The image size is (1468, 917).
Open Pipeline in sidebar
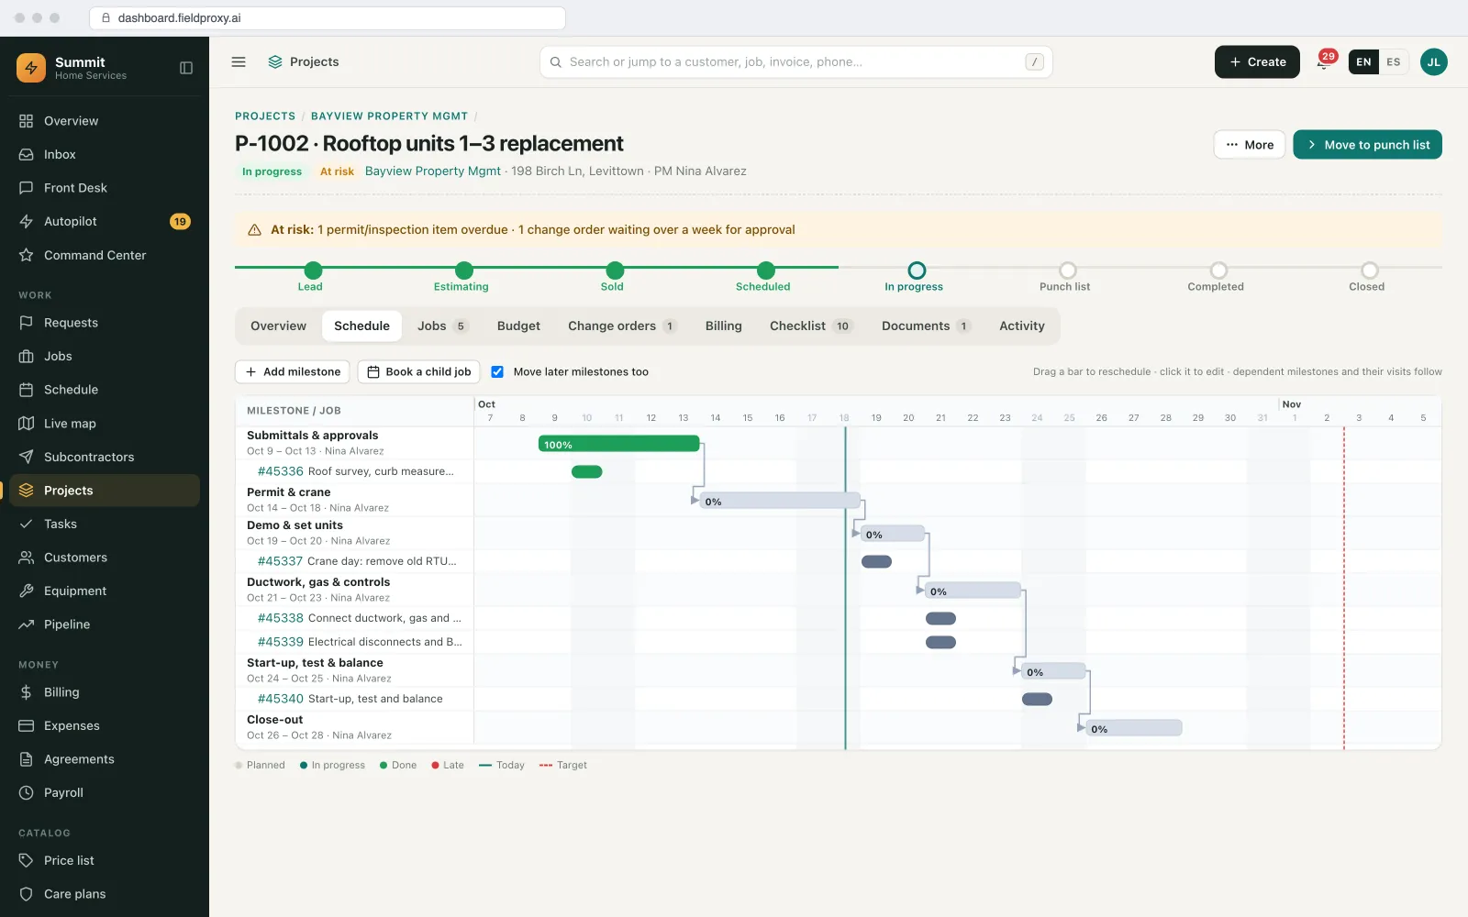point(105,624)
